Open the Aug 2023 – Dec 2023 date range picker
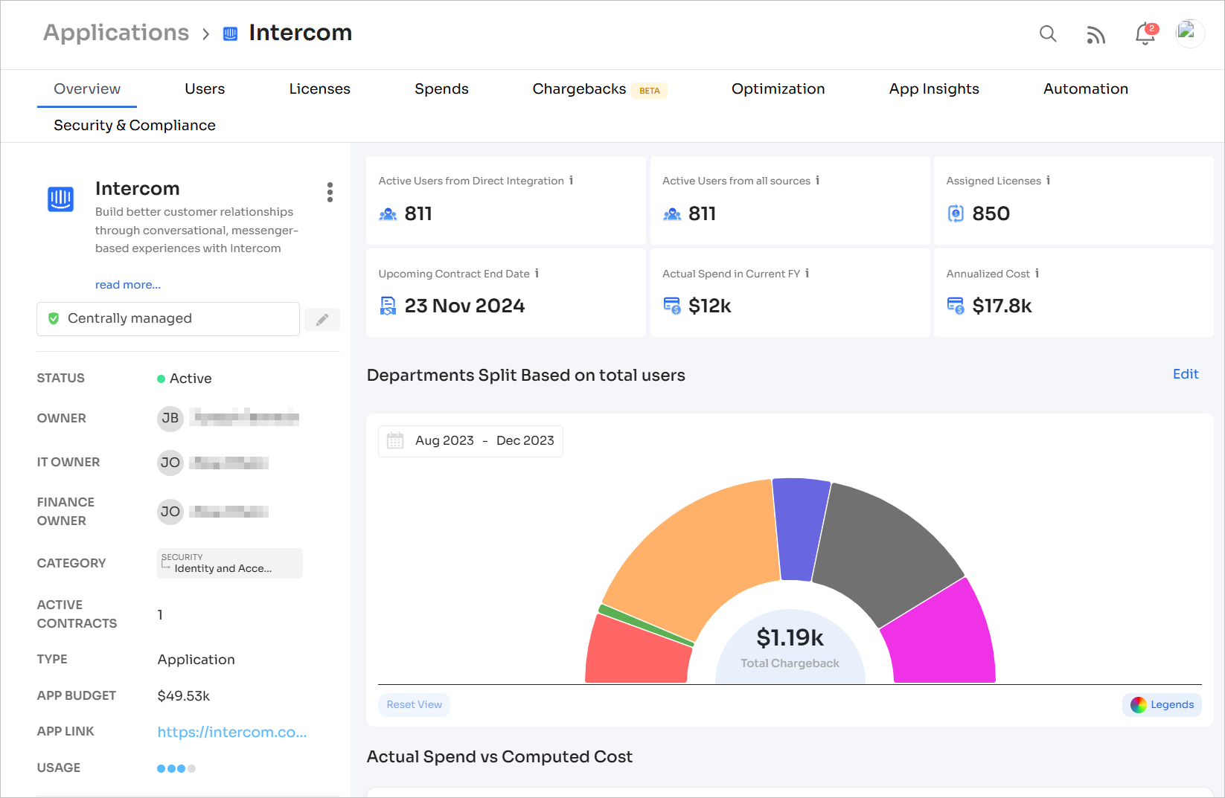Screen dimensions: 1225x798 (x=470, y=441)
